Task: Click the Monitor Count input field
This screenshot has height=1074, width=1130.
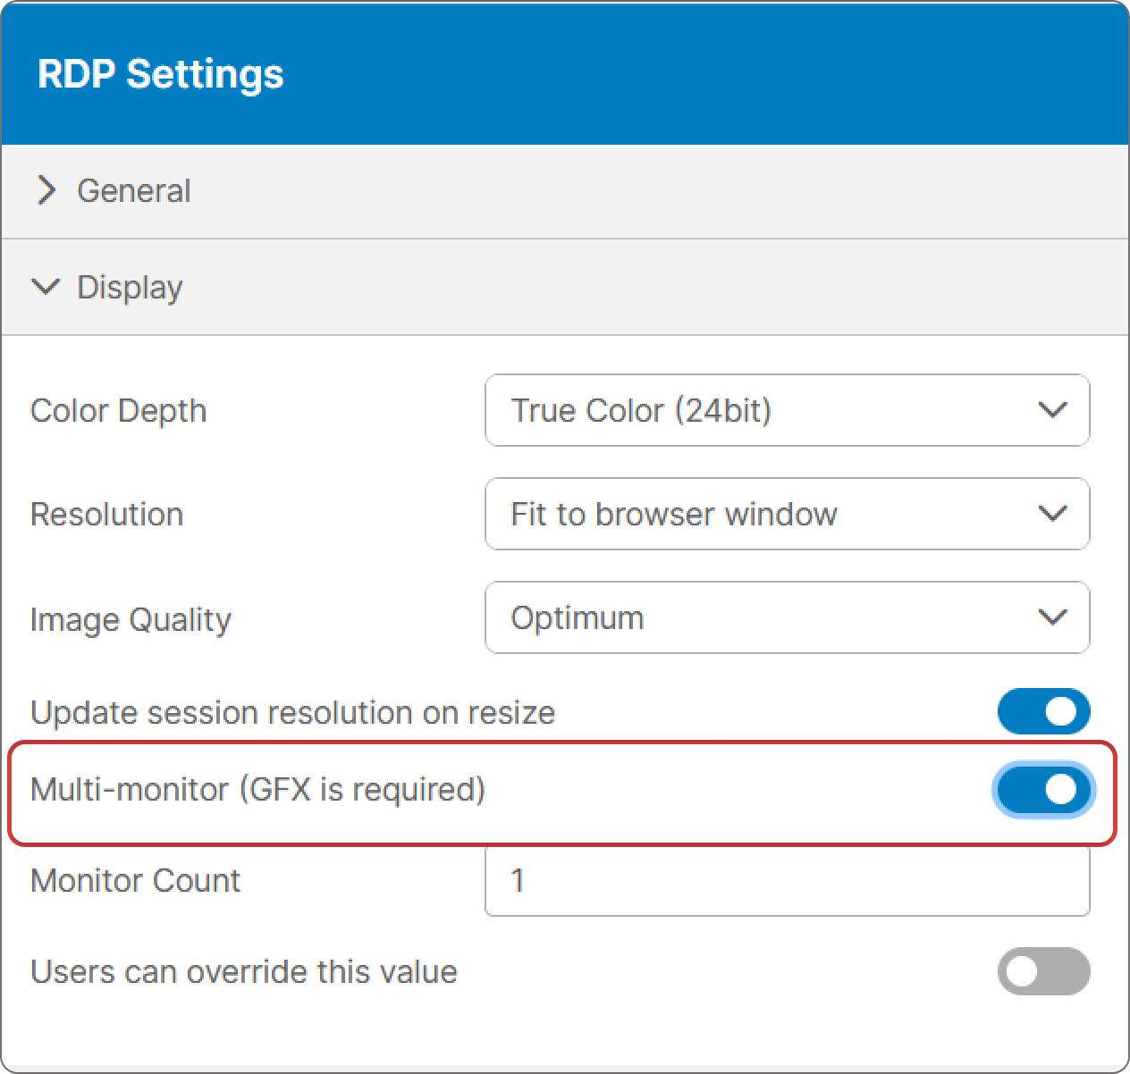Action: pos(786,881)
